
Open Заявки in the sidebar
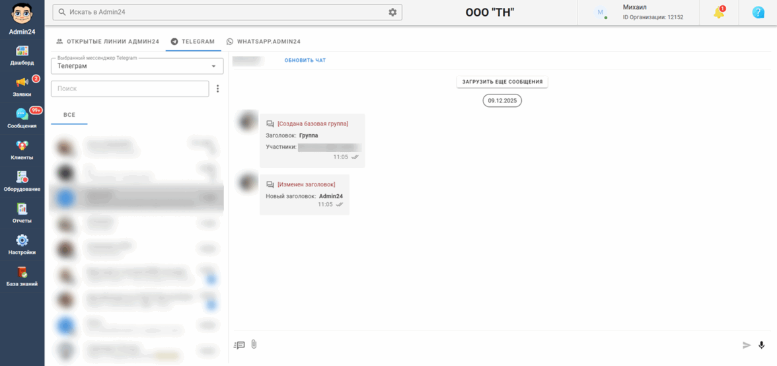point(22,87)
